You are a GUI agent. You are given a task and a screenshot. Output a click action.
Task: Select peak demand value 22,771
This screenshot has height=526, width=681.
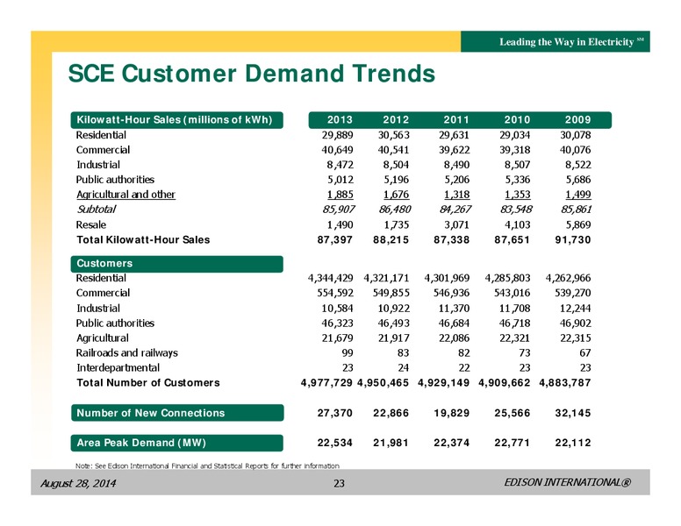pyautogui.click(x=512, y=443)
